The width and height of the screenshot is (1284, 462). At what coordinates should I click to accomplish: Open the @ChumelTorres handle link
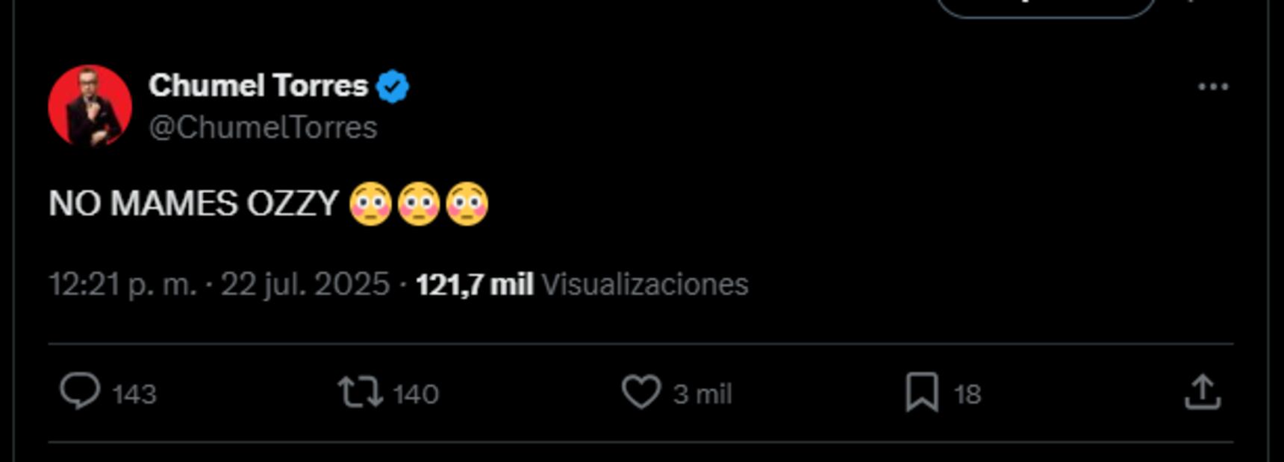pos(263,127)
